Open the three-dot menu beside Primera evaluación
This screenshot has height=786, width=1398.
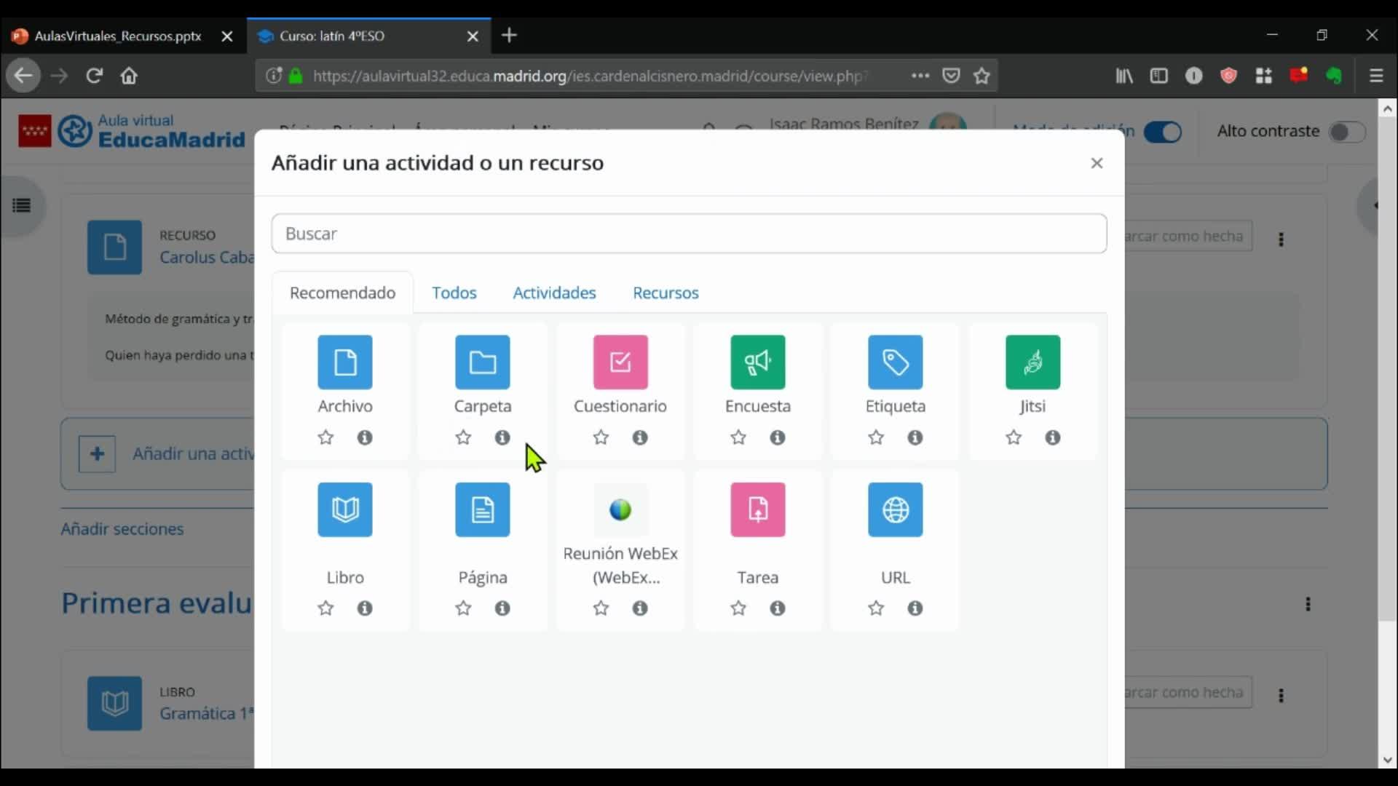[x=1308, y=604]
